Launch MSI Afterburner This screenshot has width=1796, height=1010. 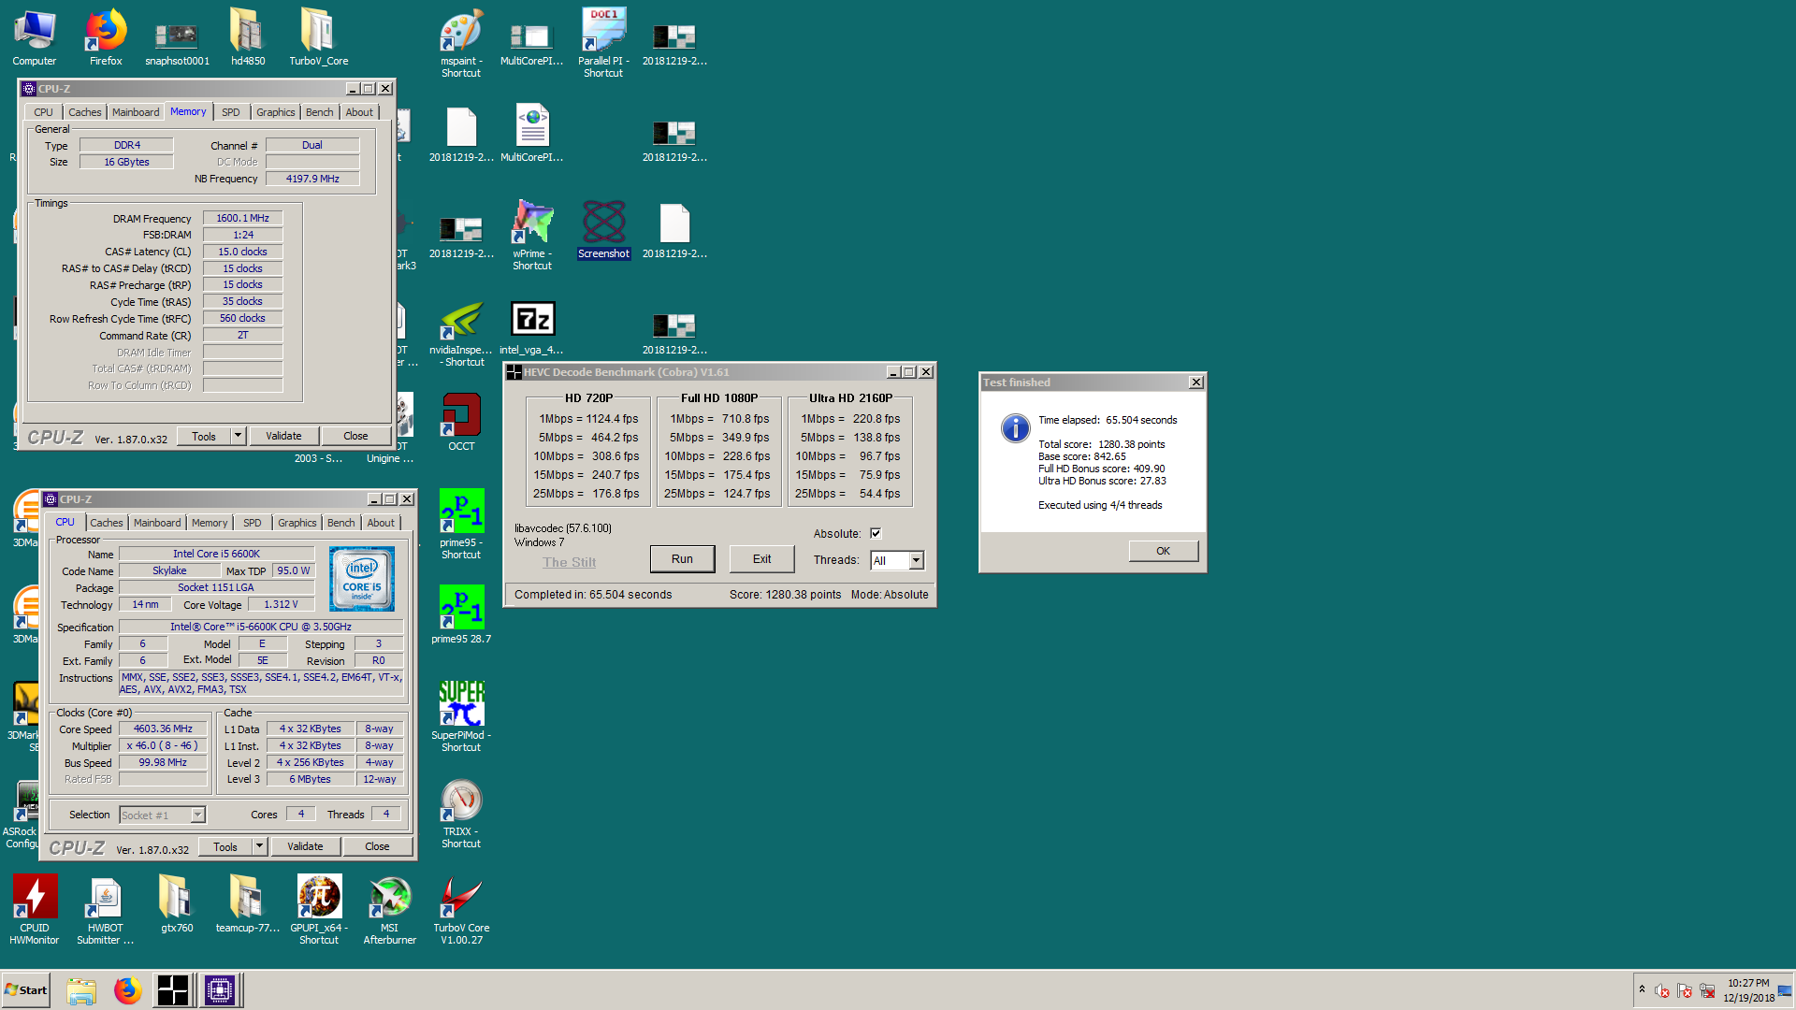[x=390, y=910]
